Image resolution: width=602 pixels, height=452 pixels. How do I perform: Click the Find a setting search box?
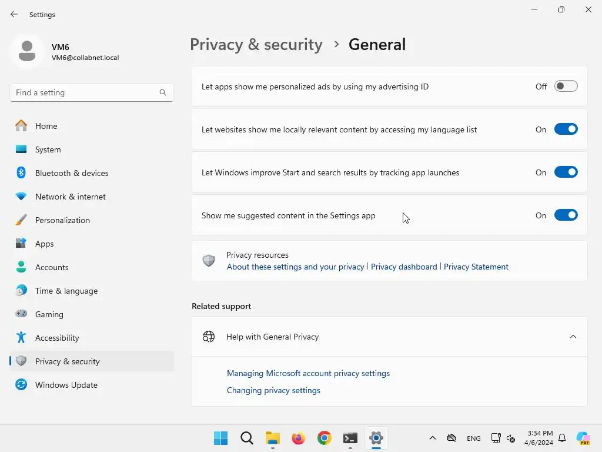tap(85, 92)
